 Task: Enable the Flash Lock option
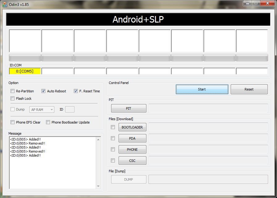click(x=13, y=99)
